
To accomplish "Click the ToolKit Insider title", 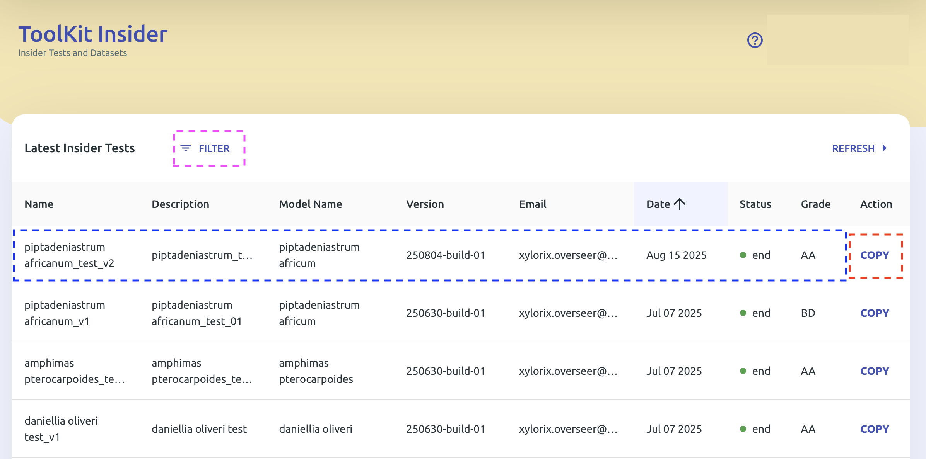I will (x=93, y=34).
